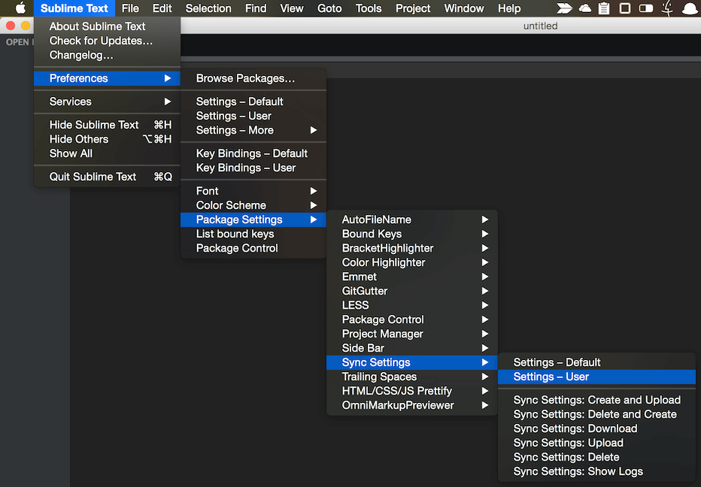Expand Package Control in Package Settings list
The width and height of the screenshot is (701, 487).
click(412, 319)
